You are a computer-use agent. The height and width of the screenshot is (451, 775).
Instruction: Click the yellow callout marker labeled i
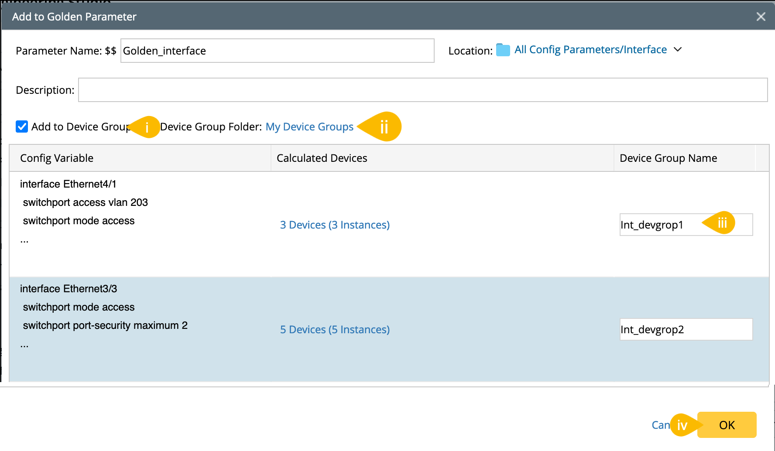tap(147, 127)
